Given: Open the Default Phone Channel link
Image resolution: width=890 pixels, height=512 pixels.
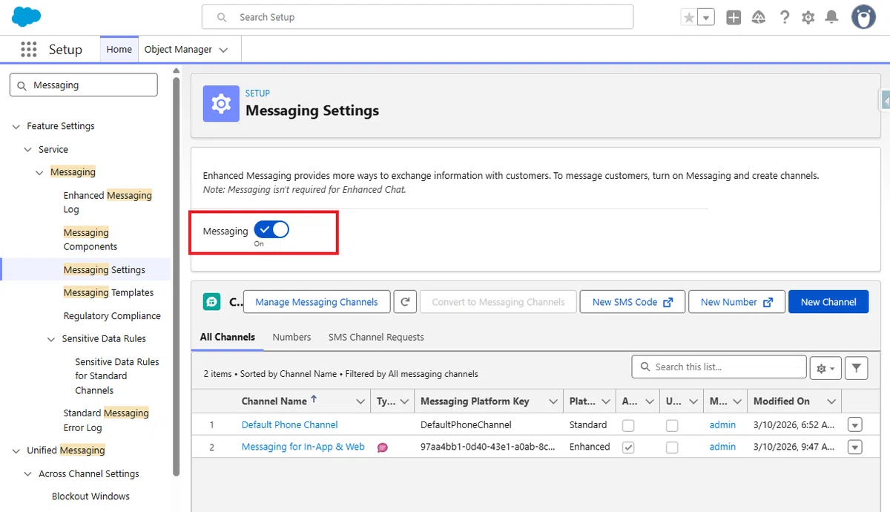Looking at the screenshot, I should point(290,425).
